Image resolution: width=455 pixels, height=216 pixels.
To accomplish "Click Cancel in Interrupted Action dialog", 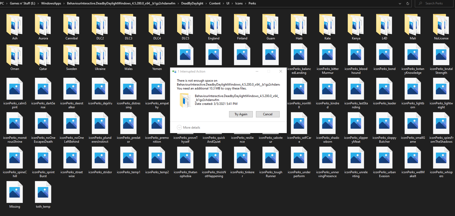I will coord(268,114).
